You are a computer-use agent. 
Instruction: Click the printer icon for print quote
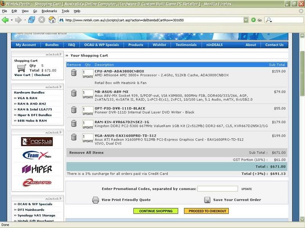[96, 200]
